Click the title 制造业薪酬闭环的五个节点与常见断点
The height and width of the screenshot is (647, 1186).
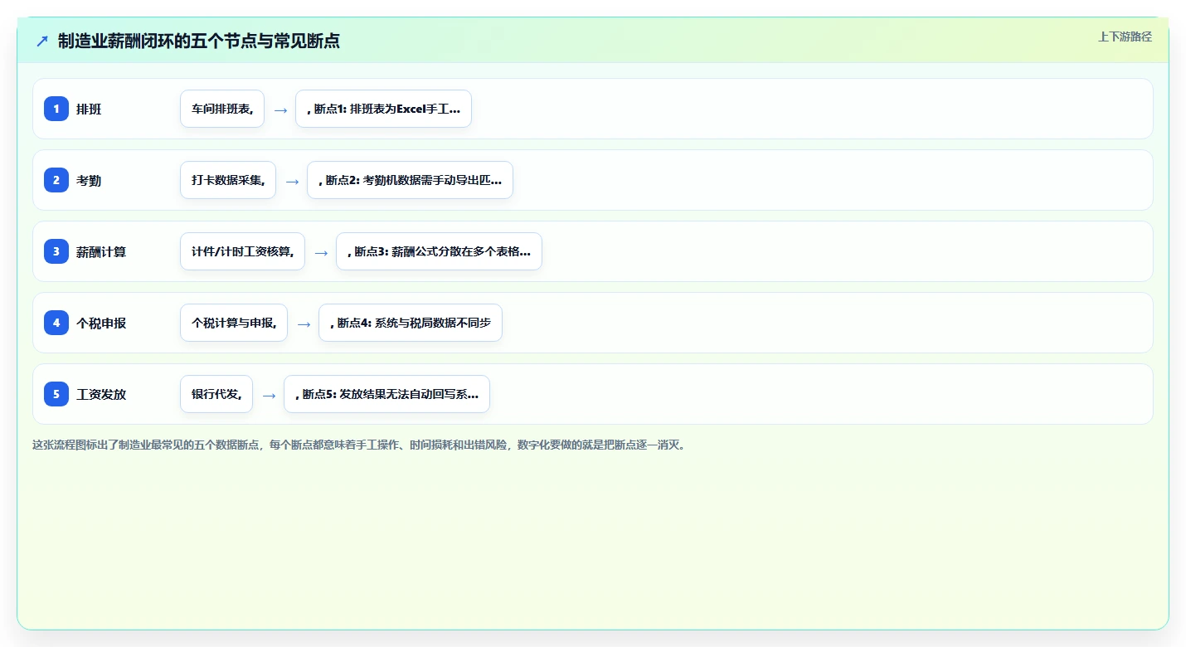tap(199, 41)
